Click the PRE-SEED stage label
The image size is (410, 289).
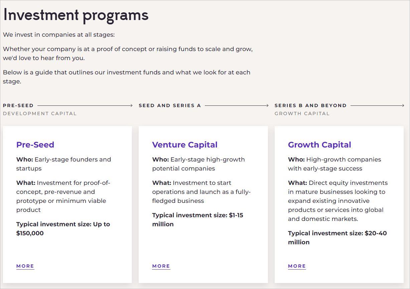pos(18,105)
